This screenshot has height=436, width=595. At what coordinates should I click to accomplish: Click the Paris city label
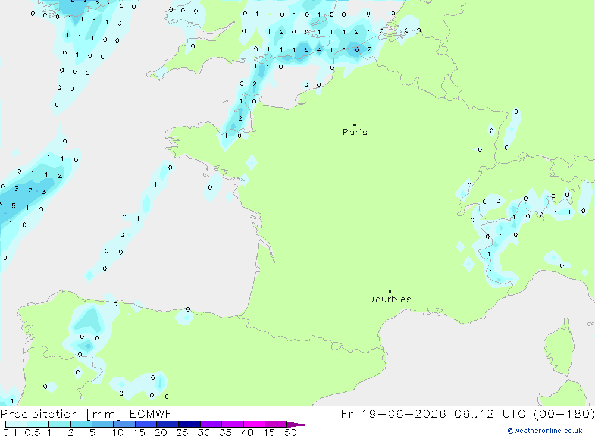tap(355, 132)
